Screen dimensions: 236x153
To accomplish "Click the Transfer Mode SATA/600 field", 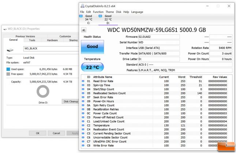I will [159, 54].
